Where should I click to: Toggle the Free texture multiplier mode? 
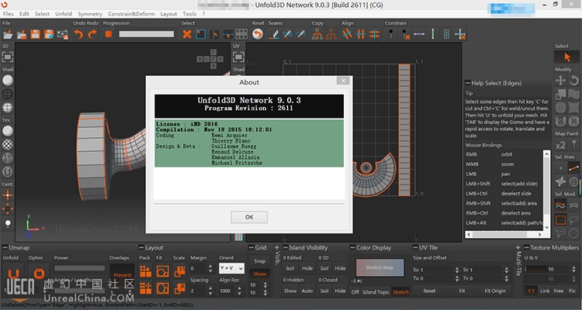click(x=559, y=291)
